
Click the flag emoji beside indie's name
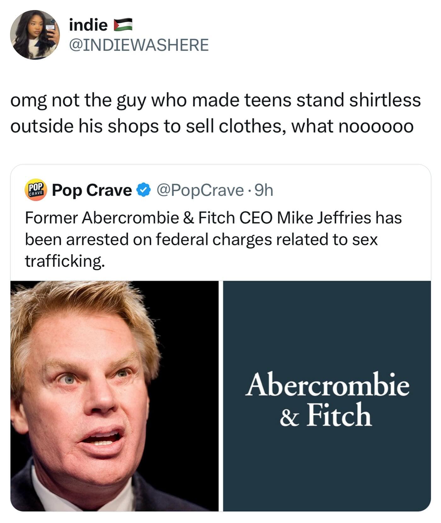click(x=123, y=25)
